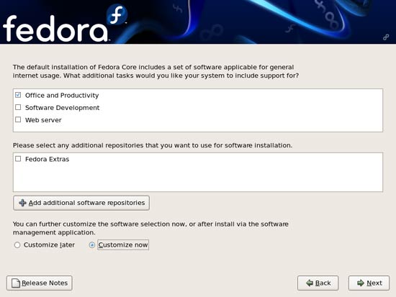The width and height of the screenshot is (396, 297).
Task: Click the document icon beside Release Notes
Action: click(x=16, y=283)
